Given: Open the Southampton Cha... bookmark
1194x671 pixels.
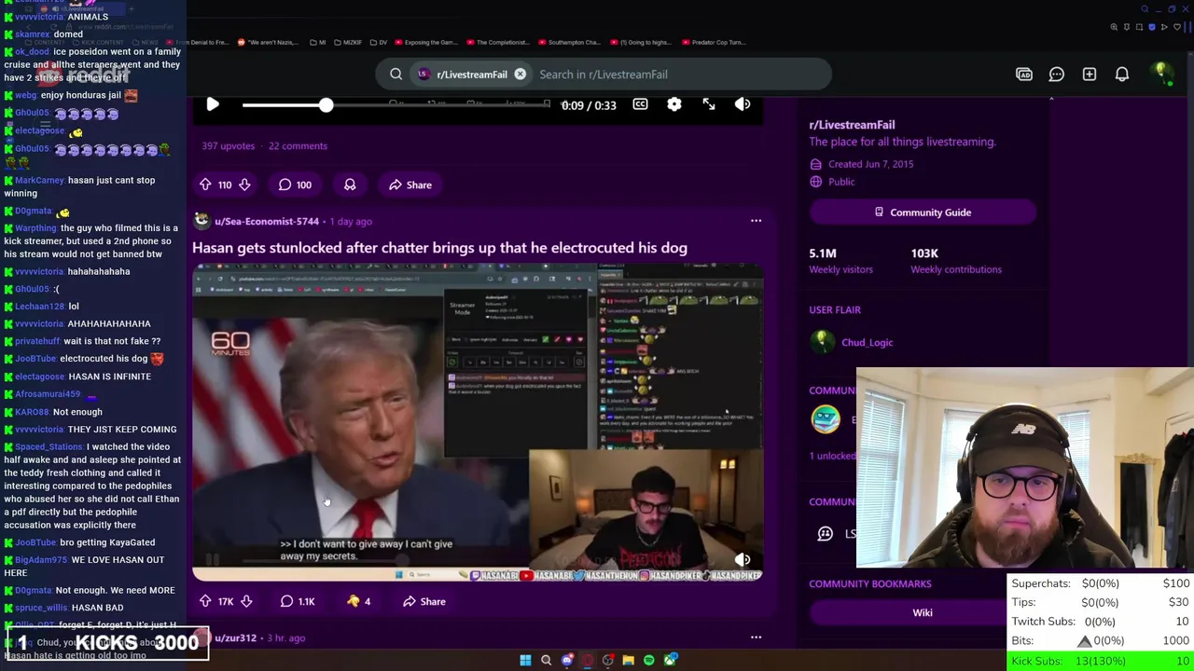Looking at the screenshot, I should (x=568, y=42).
